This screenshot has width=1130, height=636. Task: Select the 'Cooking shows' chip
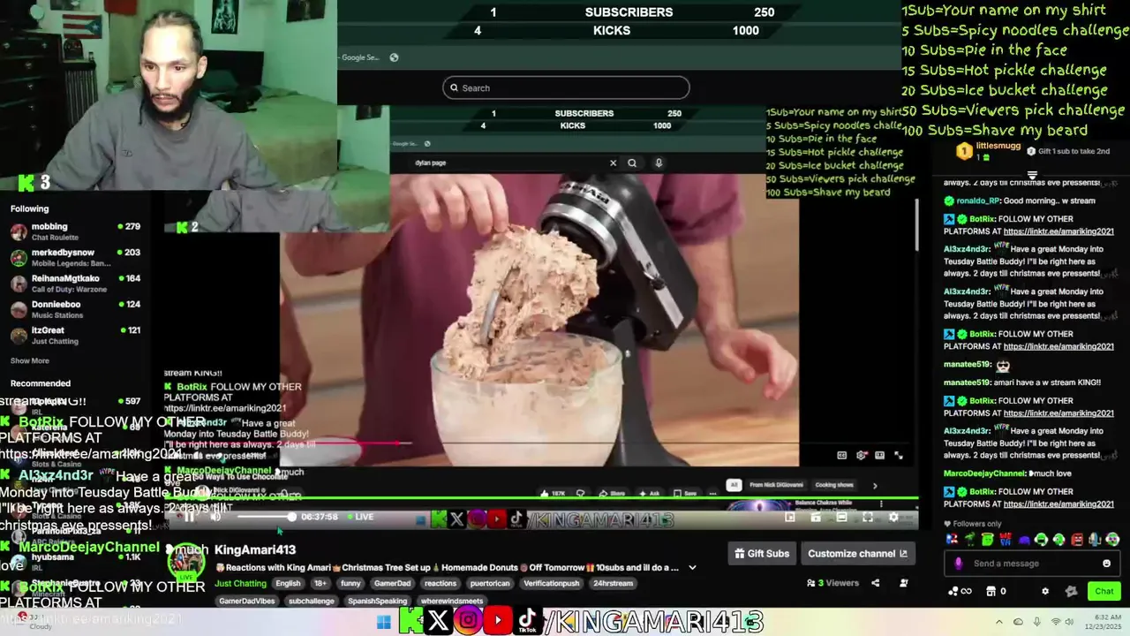pos(834,485)
